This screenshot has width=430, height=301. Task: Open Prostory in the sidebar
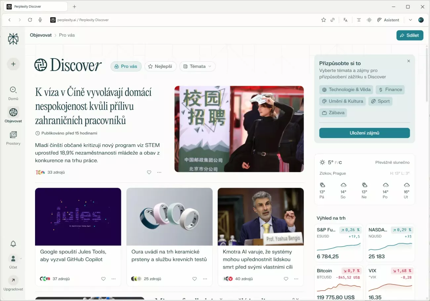pos(13,135)
